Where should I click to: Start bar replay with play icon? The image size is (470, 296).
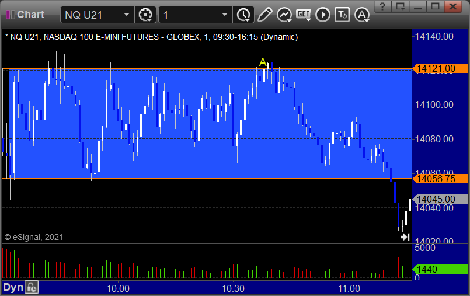click(x=323, y=15)
